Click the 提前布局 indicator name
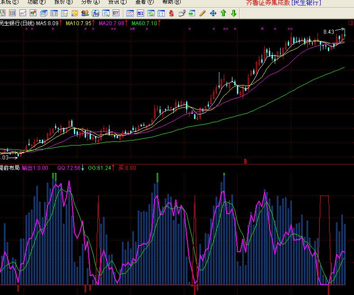The width and height of the screenshot is (354, 295). (10, 168)
